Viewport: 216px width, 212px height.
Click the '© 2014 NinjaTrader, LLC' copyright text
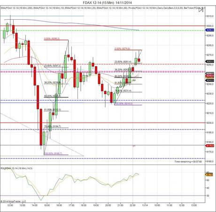(x=13, y=201)
